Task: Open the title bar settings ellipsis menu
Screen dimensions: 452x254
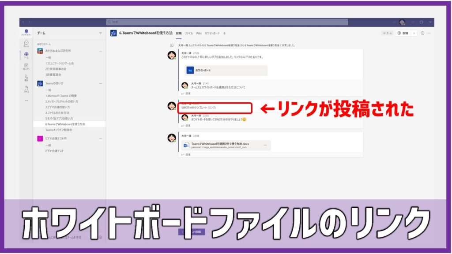Action: (394, 22)
